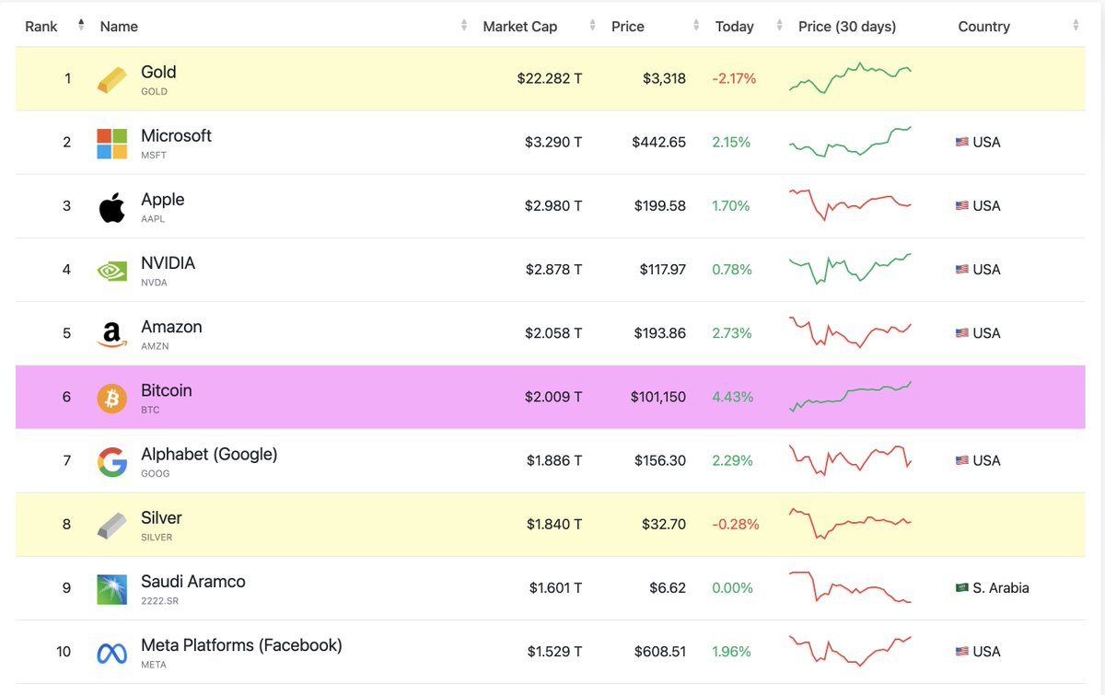Image resolution: width=1105 pixels, height=695 pixels.
Task: Open the Amazon logo icon
Action: click(111, 334)
